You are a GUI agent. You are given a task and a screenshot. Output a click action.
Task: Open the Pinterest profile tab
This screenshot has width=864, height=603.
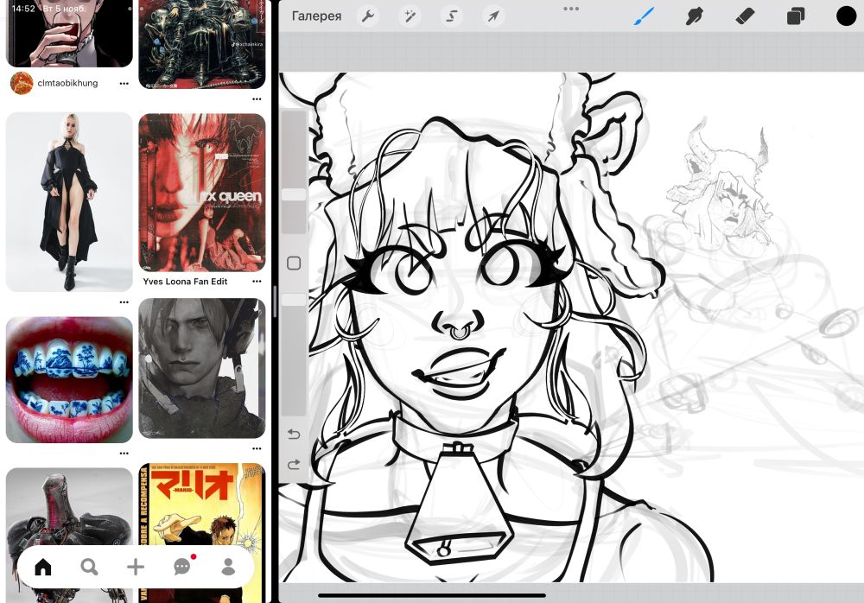[228, 567]
